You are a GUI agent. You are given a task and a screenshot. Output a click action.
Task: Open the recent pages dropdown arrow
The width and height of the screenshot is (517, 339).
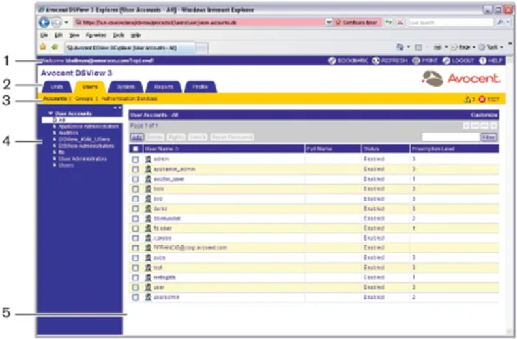(66, 23)
